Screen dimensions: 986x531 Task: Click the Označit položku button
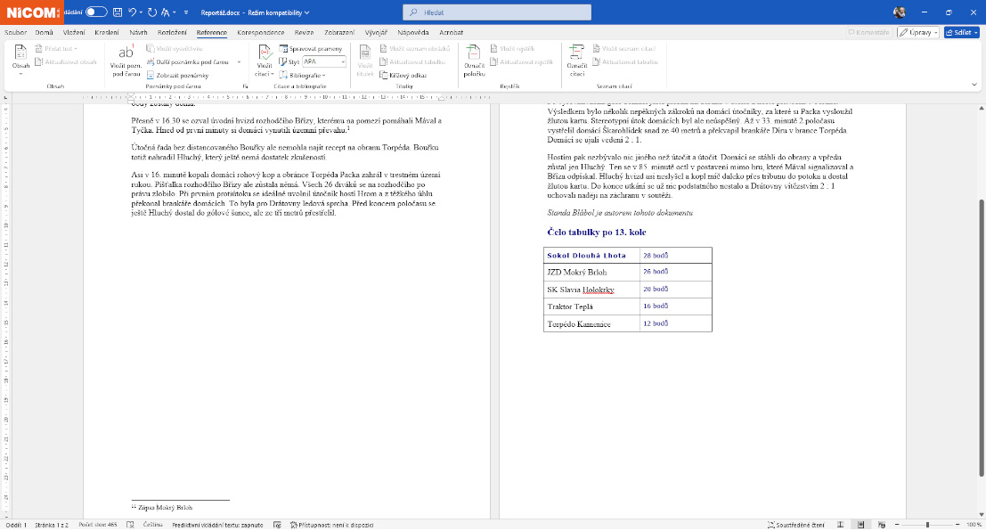point(474,61)
